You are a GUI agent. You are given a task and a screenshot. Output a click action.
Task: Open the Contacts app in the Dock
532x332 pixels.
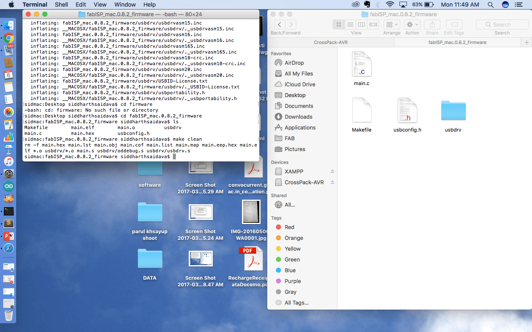(x=9, y=63)
